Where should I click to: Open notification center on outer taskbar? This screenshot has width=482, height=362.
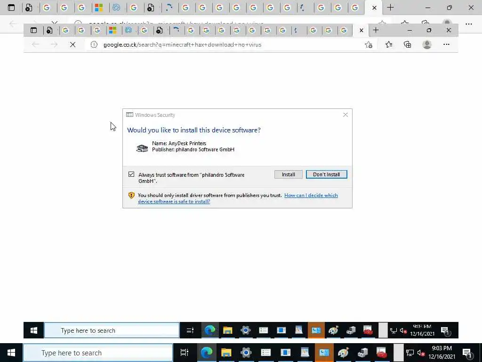(467, 353)
